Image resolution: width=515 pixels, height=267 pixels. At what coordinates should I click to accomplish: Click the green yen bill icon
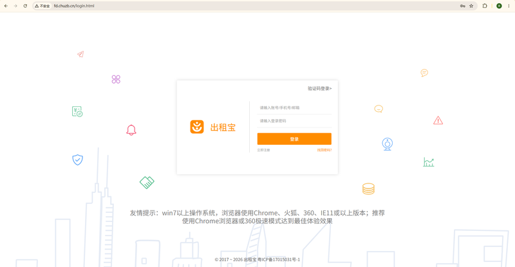coord(77,112)
